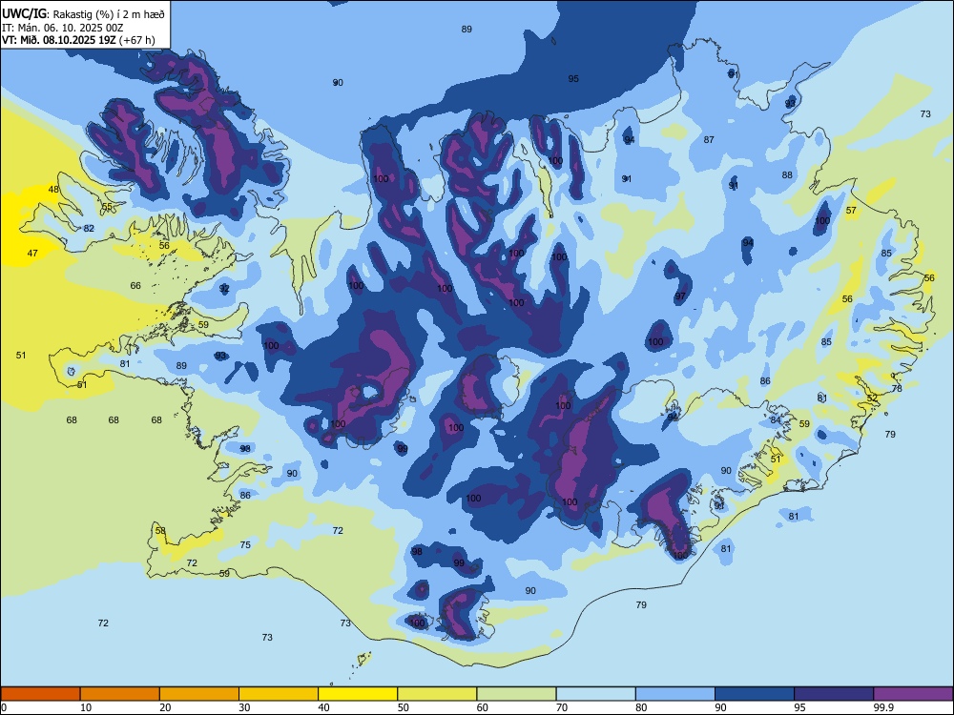Viewport: 954px width, 715px height.
Task: Click the 95–99.9 indigo legend swatch
Action: point(834,694)
